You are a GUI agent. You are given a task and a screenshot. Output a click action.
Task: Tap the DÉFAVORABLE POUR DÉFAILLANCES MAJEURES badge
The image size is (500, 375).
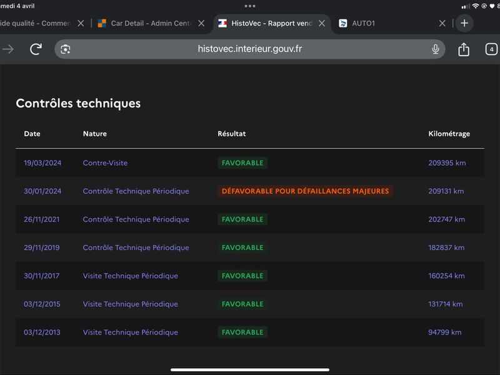305,191
